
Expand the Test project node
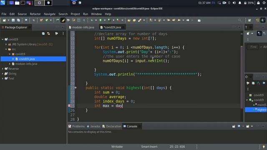pyautogui.click(x=3, y=79)
